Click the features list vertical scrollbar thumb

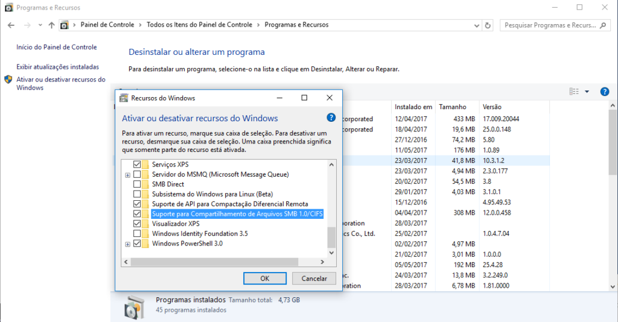click(x=331, y=237)
